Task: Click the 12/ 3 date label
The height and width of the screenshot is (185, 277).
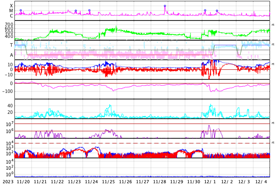Action: (244, 182)
